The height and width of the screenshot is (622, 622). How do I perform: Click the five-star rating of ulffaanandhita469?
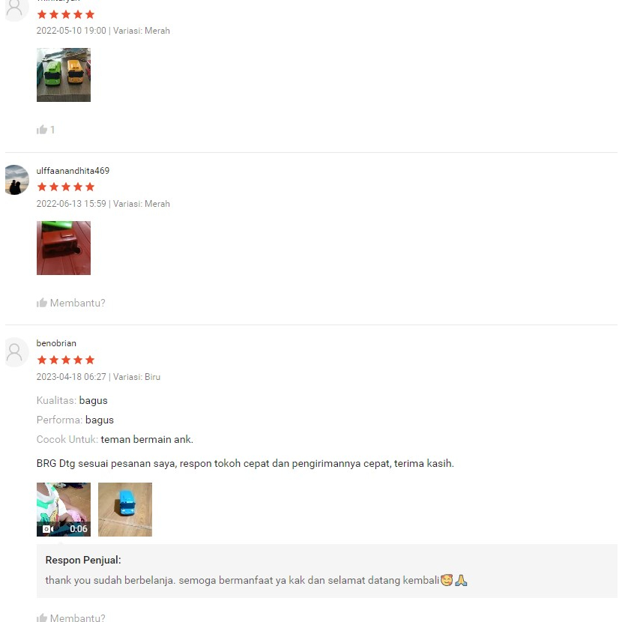coord(66,187)
